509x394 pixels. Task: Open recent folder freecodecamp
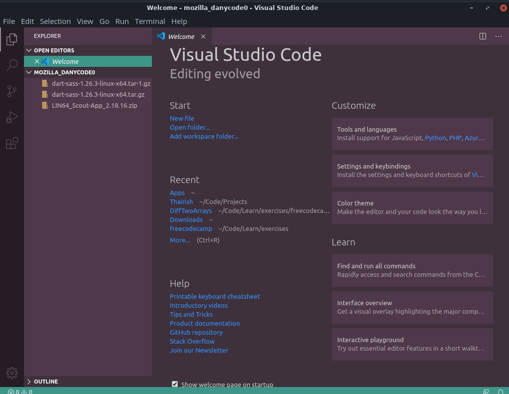pyautogui.click(x=191, y=228)
